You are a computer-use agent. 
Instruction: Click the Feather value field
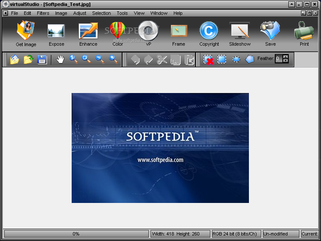click(x=279, y=59)
